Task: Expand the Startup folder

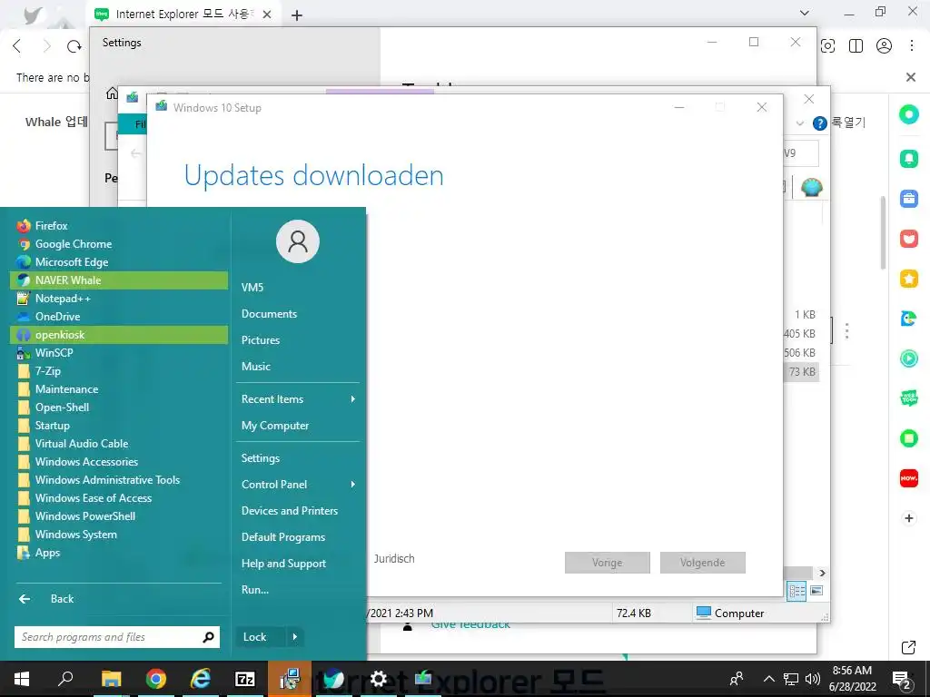Action: click(119, 426)
